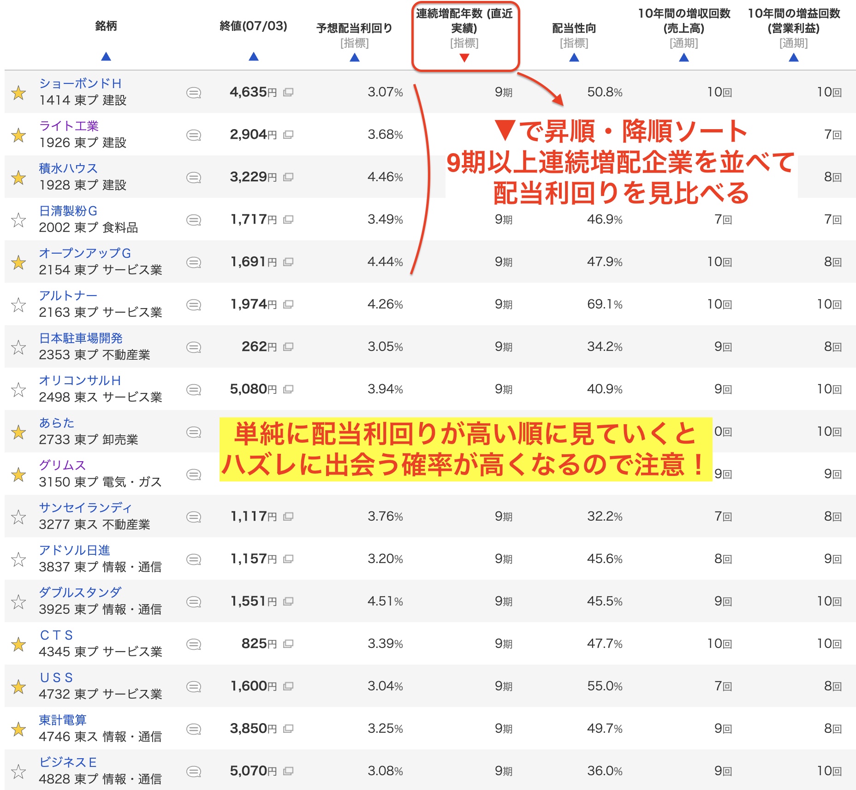Open chart popup icon beside 1,974円

click(x=288, y=304)
